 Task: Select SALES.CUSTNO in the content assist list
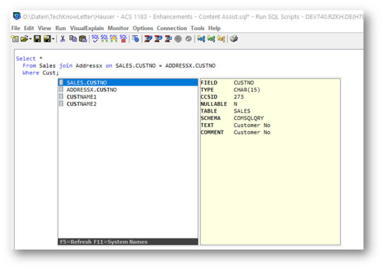click(x=128, y=82)
